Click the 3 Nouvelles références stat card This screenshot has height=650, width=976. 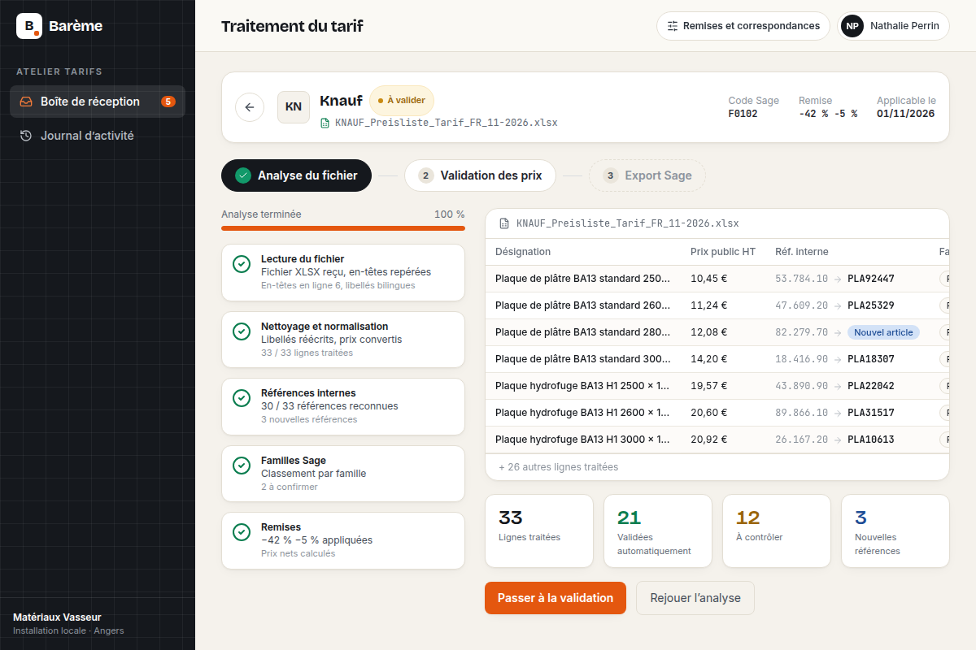click(895, 531)
